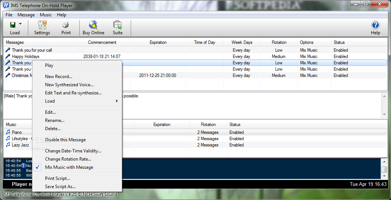
Task: Click Medium rotation in Happy Holidays row
Action: pos(279,57)
